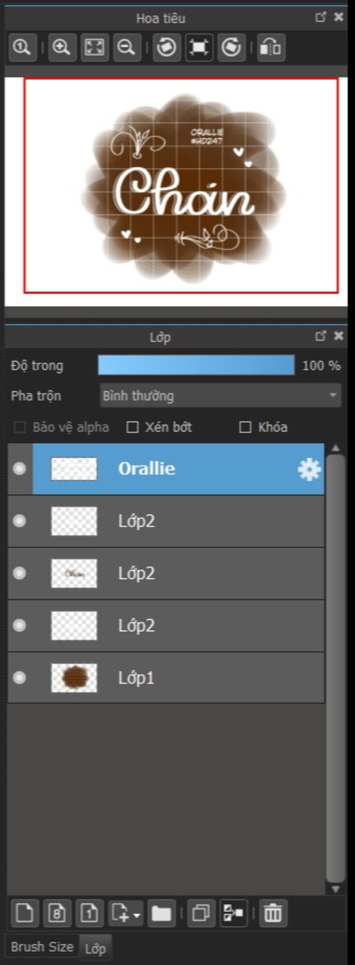Switch to the Brush Size tab
This screenshot has width=355, height=965.
42,947
